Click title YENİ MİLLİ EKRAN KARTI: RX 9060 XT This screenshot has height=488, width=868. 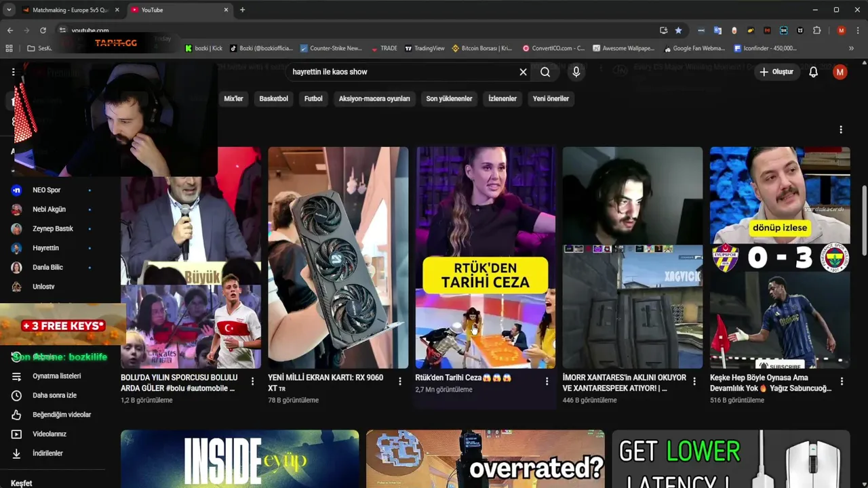325,383
